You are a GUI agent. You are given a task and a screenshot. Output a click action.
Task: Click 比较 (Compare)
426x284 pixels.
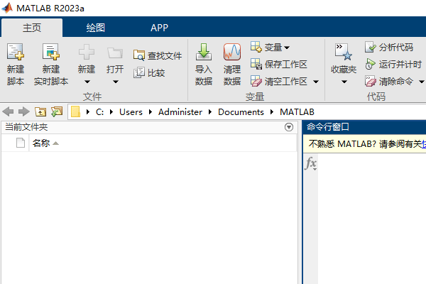tap(149, 73)
